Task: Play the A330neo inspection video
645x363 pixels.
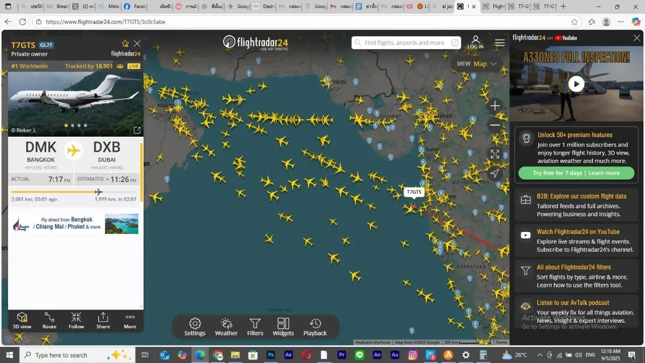Action: (x=576, y=84)
